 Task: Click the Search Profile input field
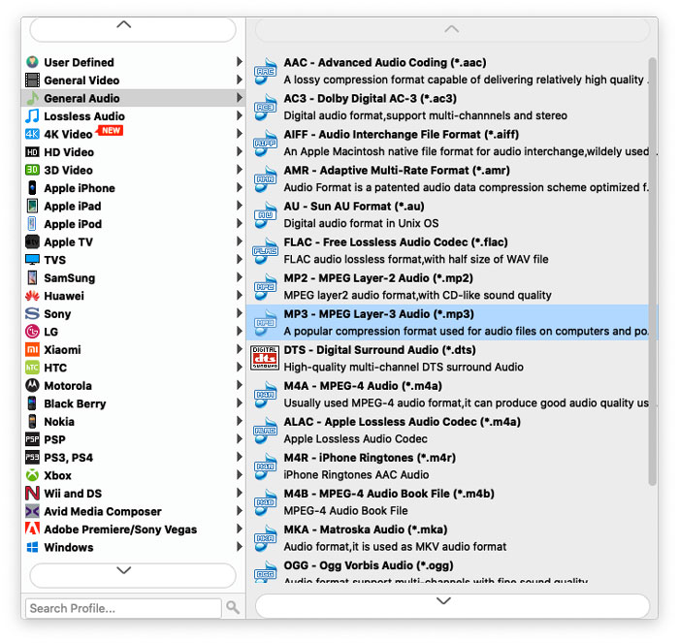[x=123, y=608]
